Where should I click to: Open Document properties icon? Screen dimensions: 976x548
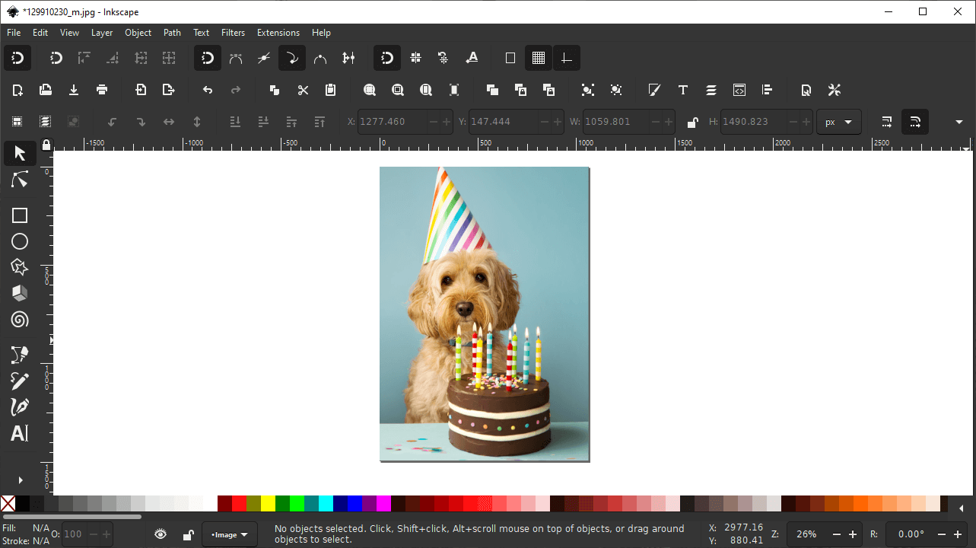(x=806, y=90)
